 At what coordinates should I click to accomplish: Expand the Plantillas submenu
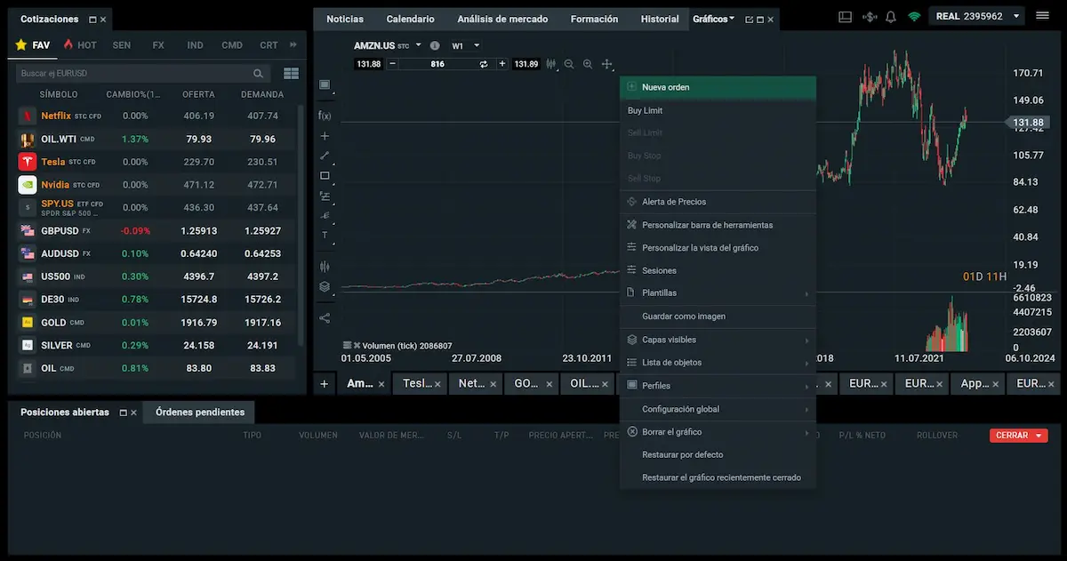[718, 293]
